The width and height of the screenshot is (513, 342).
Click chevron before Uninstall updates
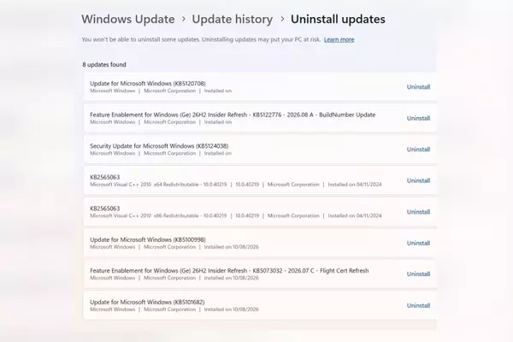click(282, 20)
